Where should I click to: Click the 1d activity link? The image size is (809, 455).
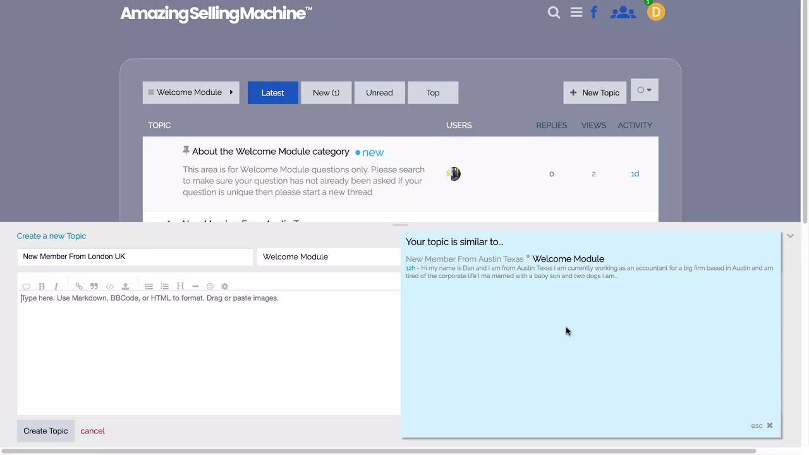click(x=635, y=174)
